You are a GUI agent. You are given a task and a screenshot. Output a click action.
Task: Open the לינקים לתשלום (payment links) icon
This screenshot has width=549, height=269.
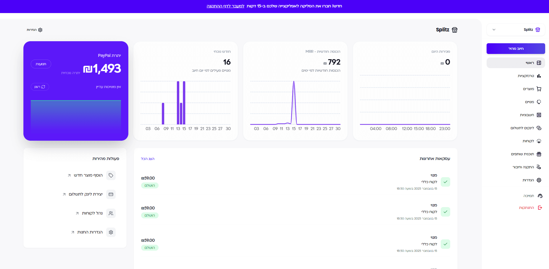click(539, 128)
